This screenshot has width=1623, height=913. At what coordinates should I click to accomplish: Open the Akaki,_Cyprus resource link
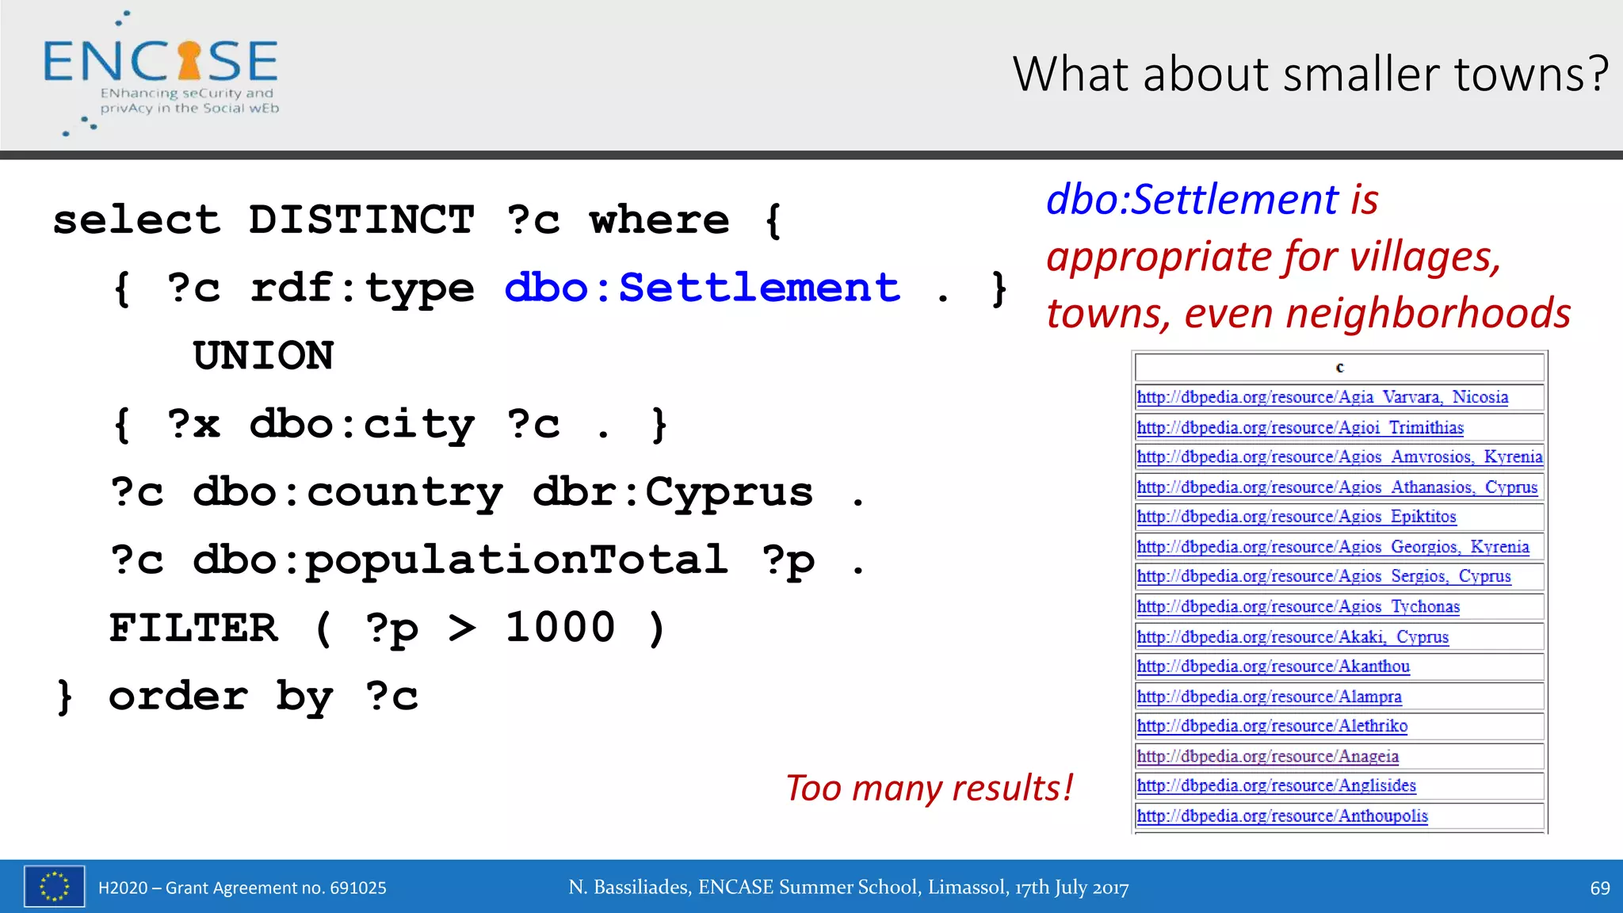(1292, 636)
